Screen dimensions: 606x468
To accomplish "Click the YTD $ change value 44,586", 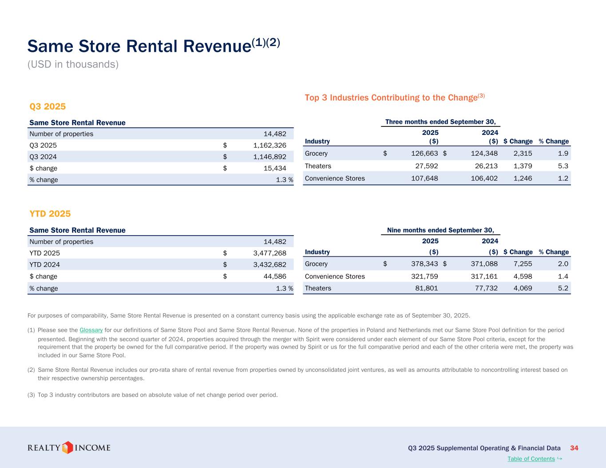I will (x=273, y=276).
